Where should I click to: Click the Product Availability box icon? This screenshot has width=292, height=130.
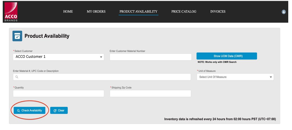pyautogui.click(x=17, y=36)
